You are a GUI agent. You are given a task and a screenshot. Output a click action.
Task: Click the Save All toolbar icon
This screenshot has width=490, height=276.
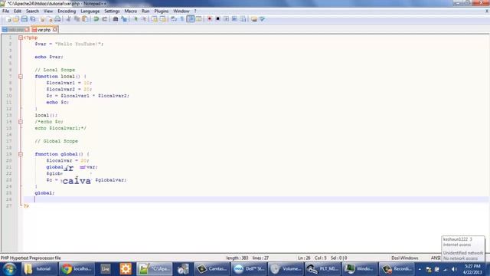coord(32,19)
